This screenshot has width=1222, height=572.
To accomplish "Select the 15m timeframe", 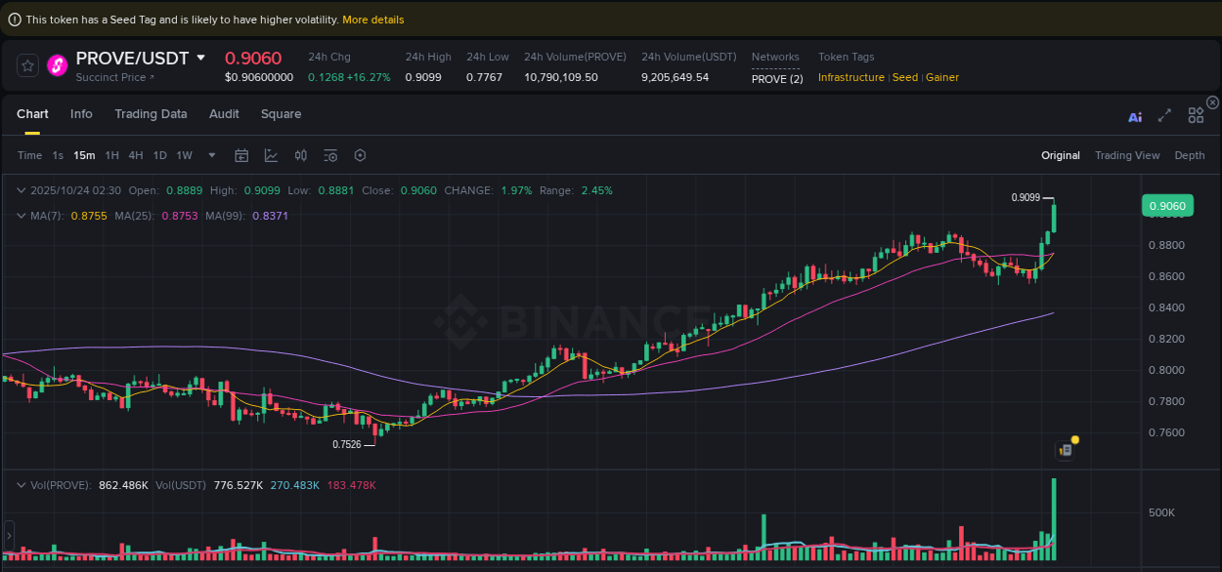I will [83, 155].
